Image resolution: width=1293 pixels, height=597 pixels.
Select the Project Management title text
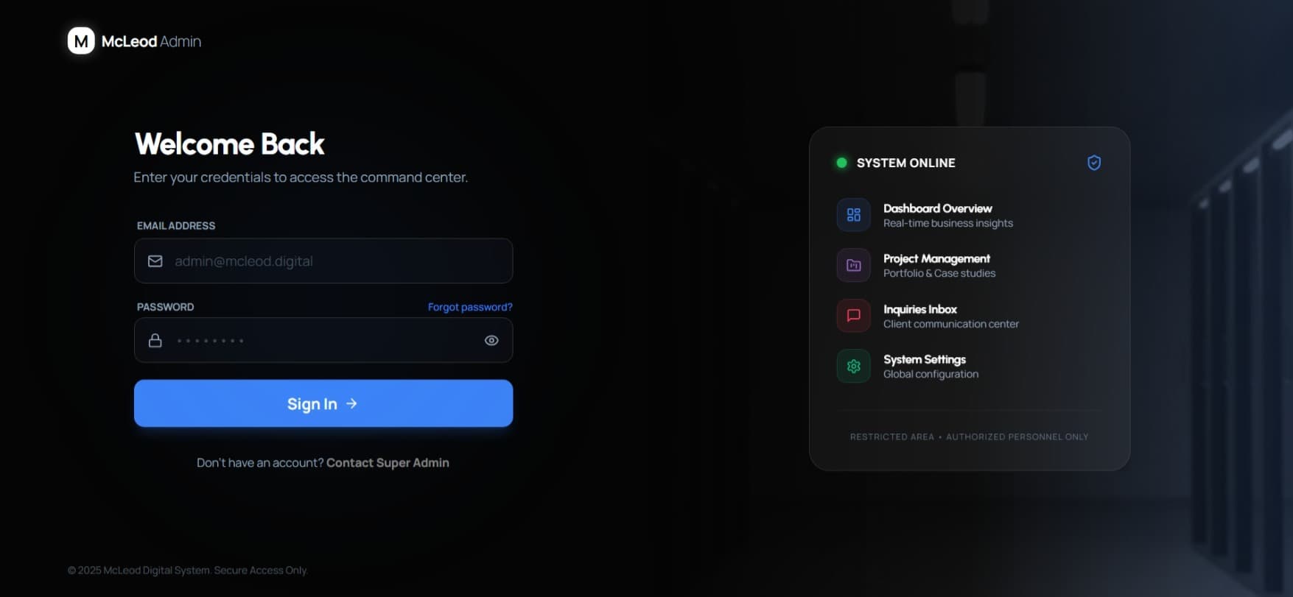coord(936,258)
